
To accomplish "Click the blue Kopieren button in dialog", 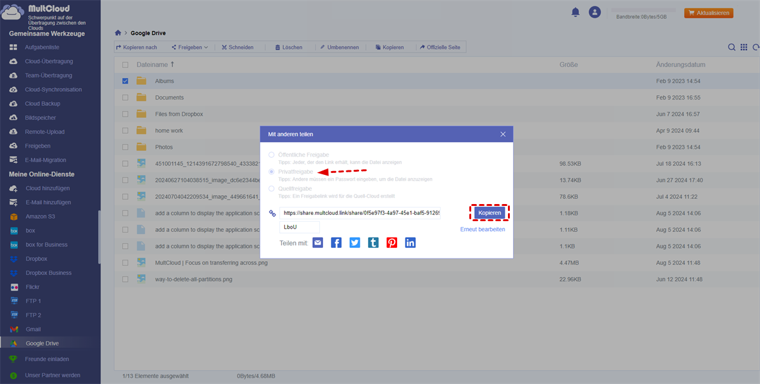I will [490, 213].
